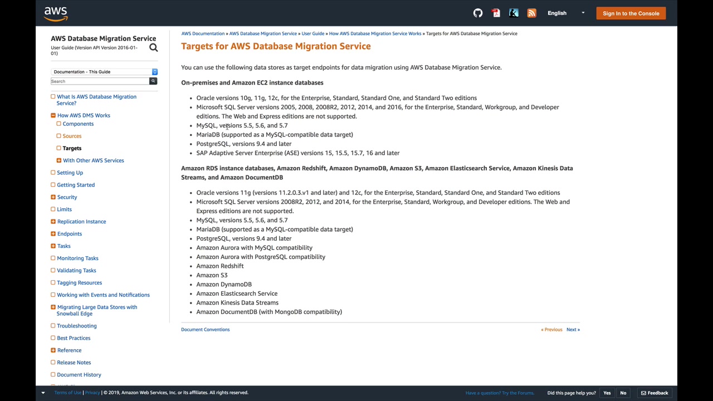
Task: Open the Best Practices page
Action: click(74, 338)
